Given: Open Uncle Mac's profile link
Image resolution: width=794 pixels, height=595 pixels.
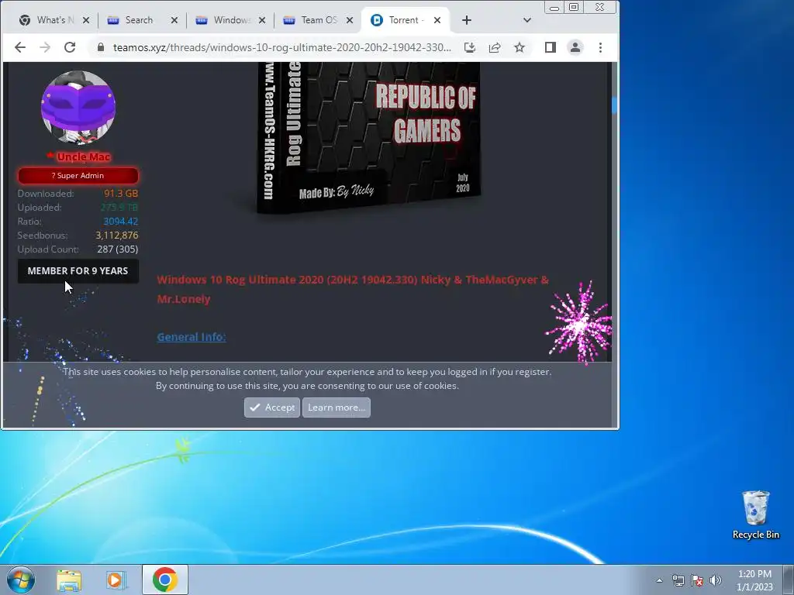Looking at the screenshot, I should [x=83, y=156].
